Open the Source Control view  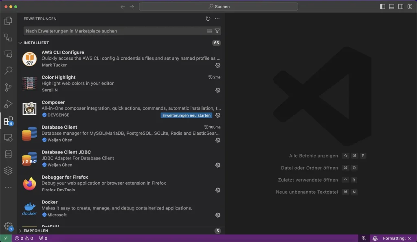8,87
